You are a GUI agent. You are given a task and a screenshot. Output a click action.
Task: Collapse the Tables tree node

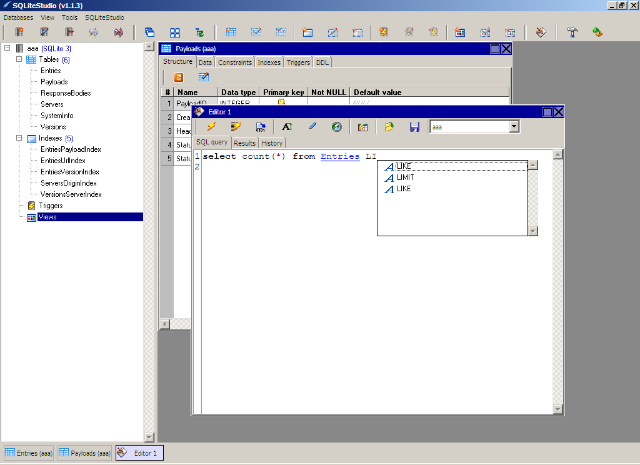(x=19, y=59)
